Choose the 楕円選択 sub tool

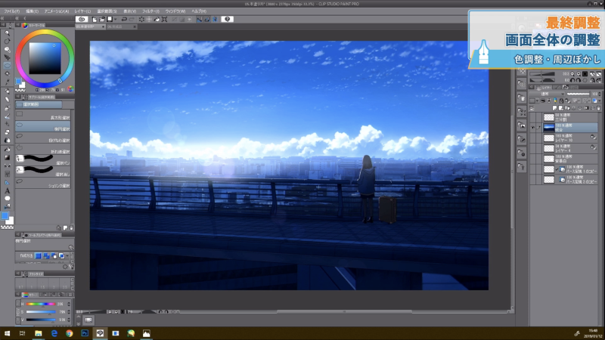43,126
